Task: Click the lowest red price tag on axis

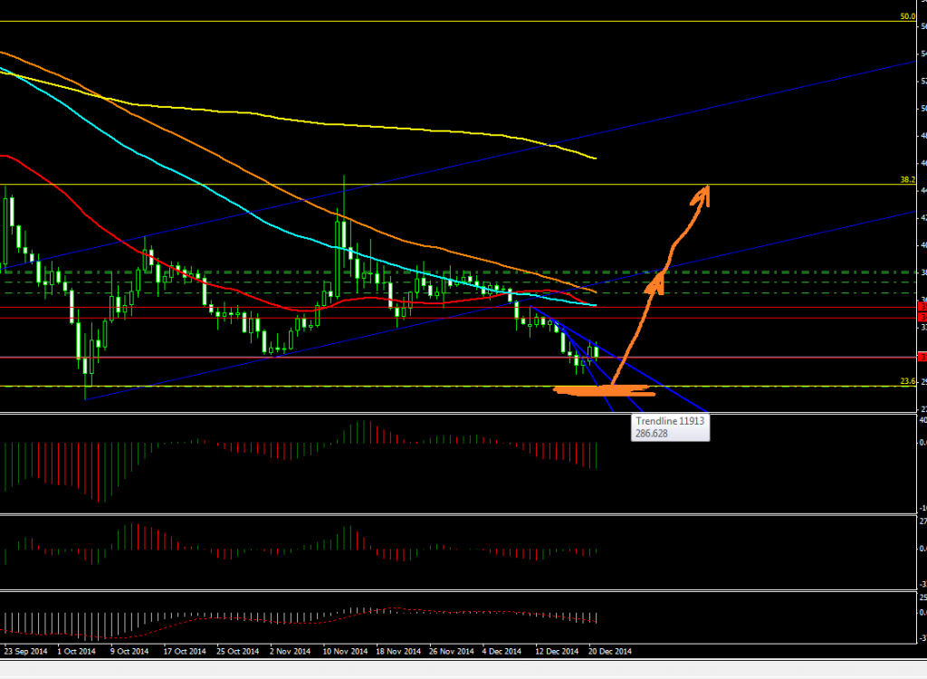Action: [922, 358]
